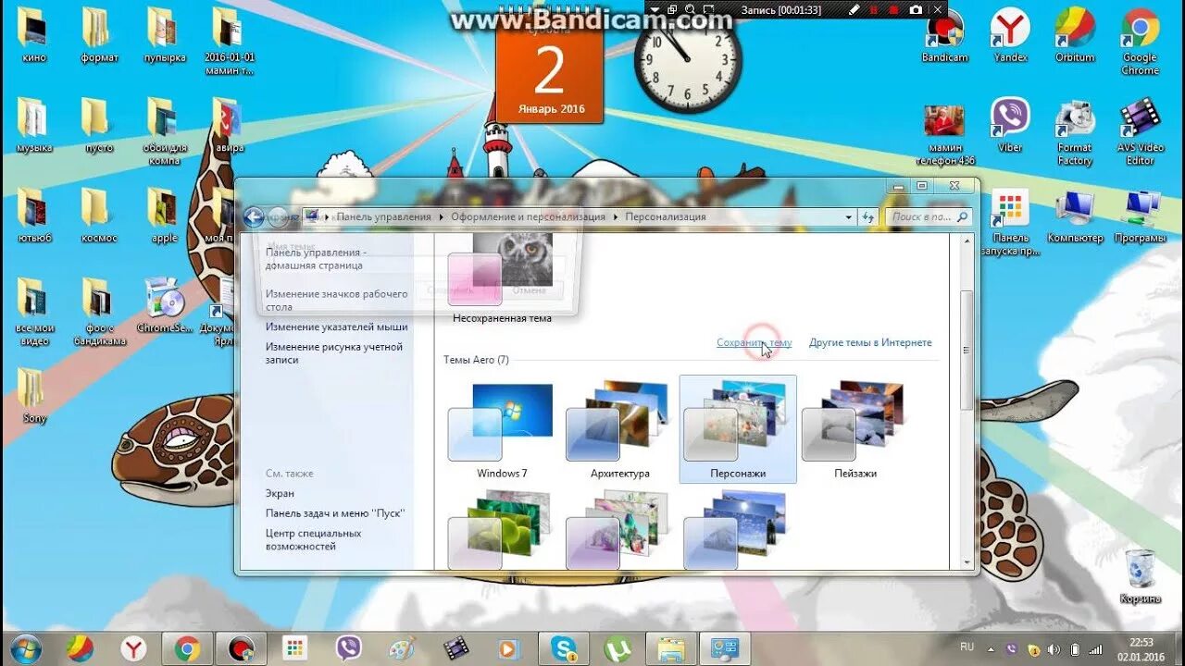Open Format Factory desktop icon
1185x666 pixels.
point(1075,131)
